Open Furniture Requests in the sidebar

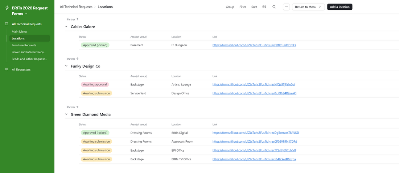coord(24,45)
